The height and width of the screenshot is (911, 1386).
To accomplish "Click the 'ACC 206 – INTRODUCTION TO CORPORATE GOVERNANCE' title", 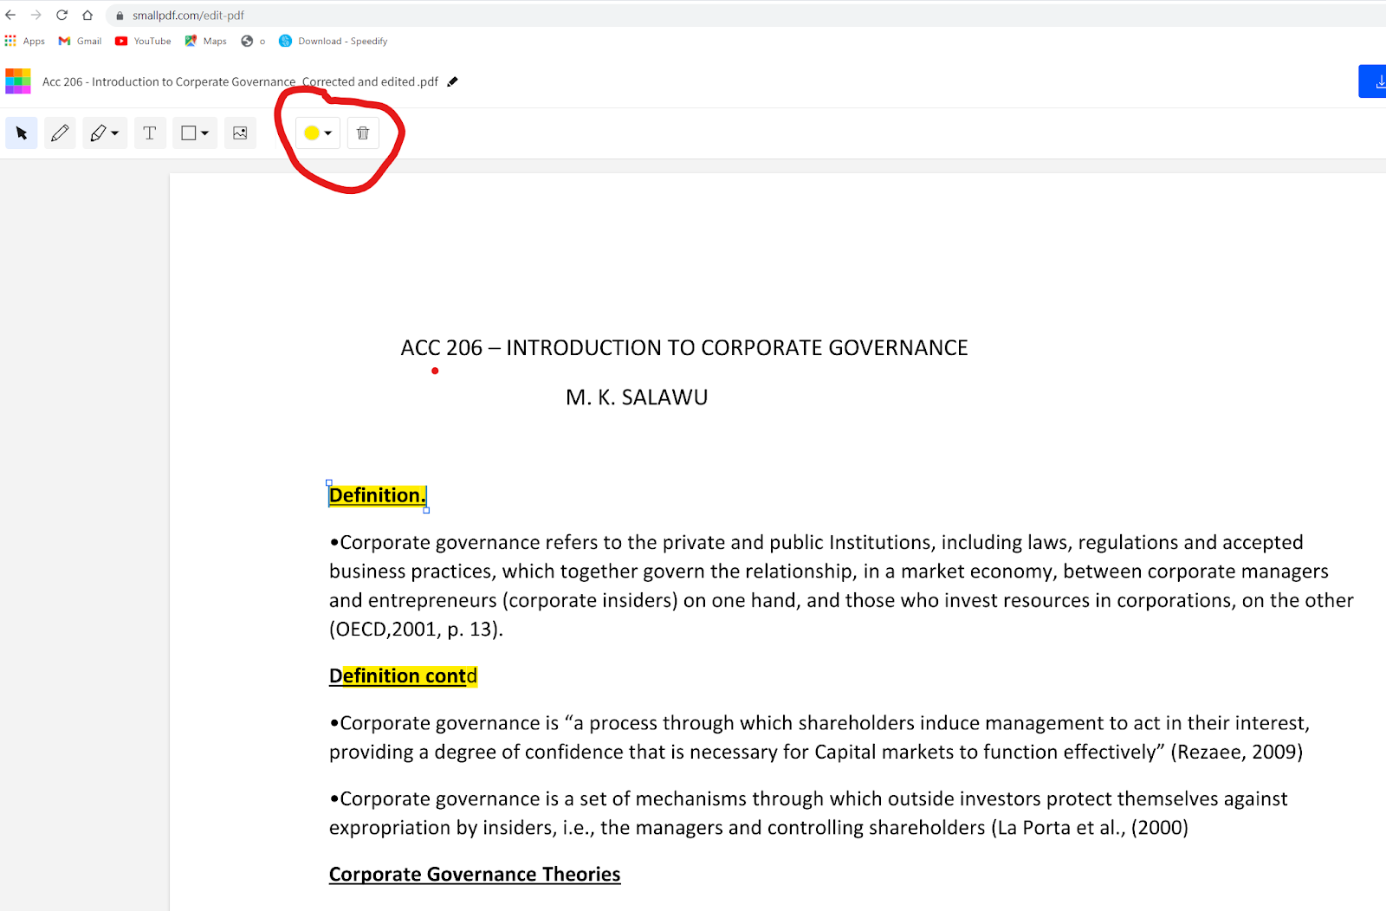I will pyautogui.click(x=684, y=348).
